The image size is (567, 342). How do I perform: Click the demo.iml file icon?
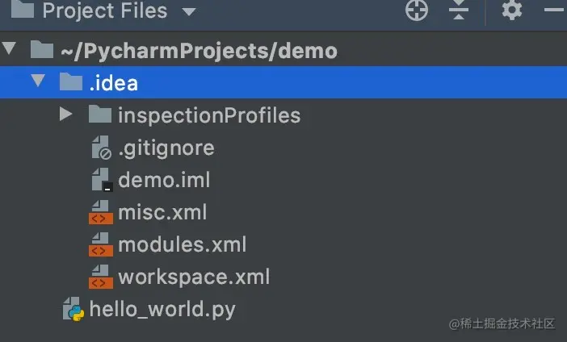coord(101,180)
